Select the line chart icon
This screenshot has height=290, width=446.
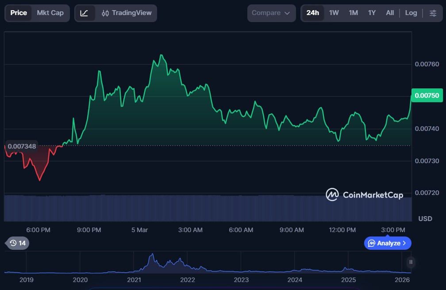point(84,13)
